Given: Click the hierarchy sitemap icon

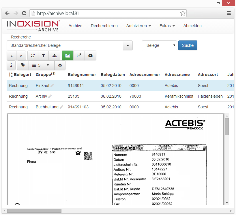Looking at the screenshot, I should tap(55, 55).
